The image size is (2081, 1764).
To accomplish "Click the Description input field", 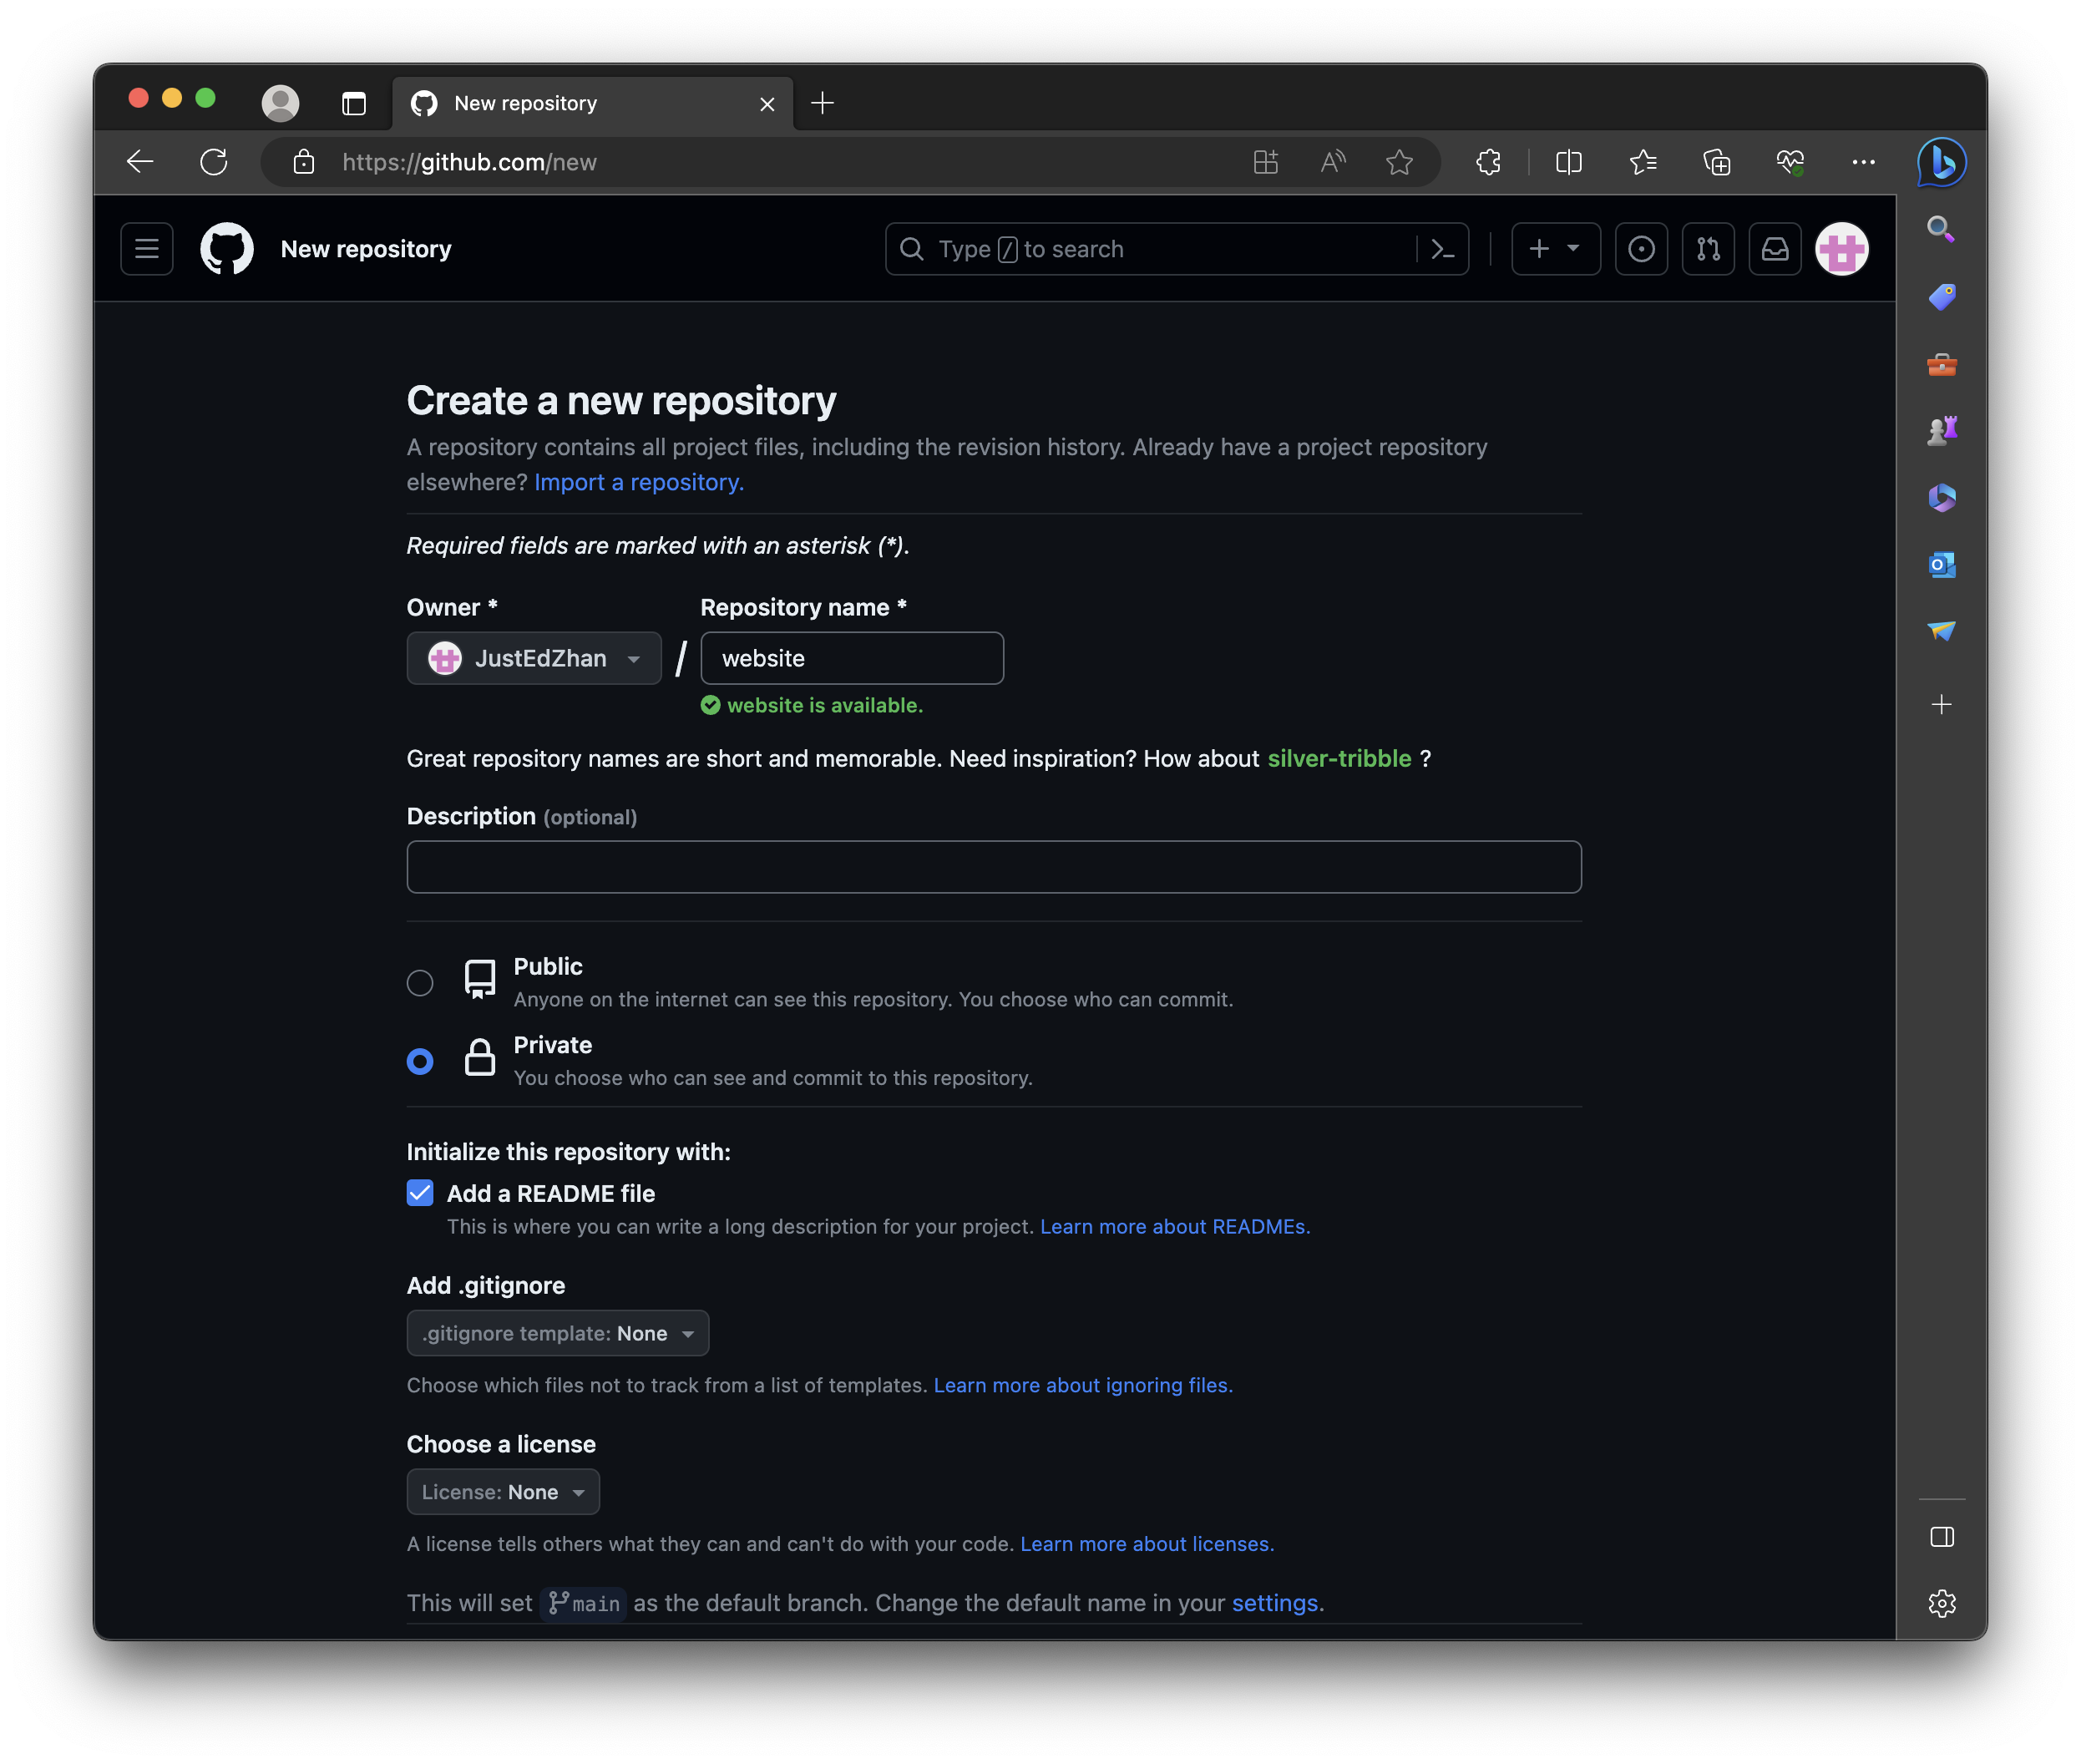I will click(x=993, y=867).
